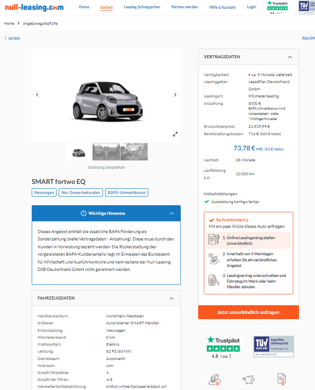Click the null-leasing.com logo

click(x=34, y=7)
